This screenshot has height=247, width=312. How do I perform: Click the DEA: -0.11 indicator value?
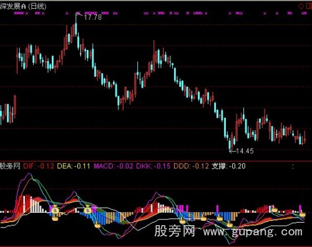point(74,166)
